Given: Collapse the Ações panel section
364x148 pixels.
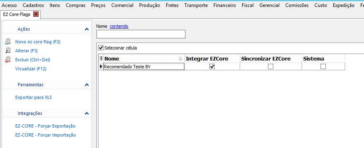Looking at the screenshot, I should pos(87,29).
